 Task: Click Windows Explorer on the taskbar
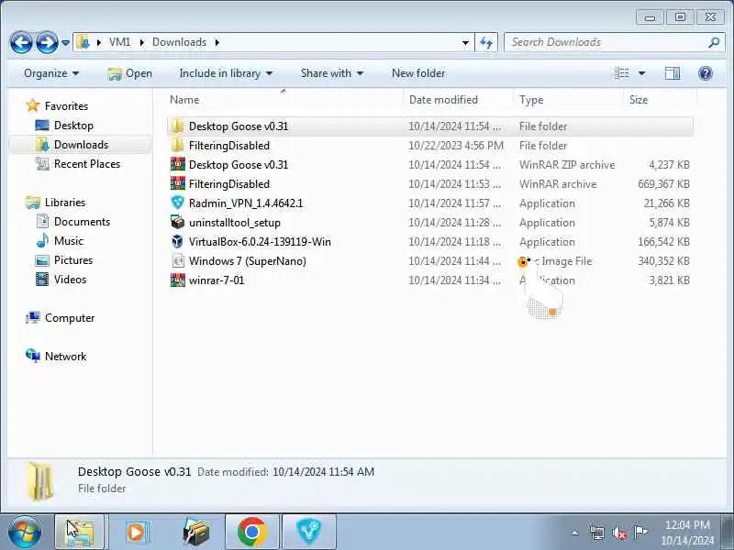(x=80, y=533)
